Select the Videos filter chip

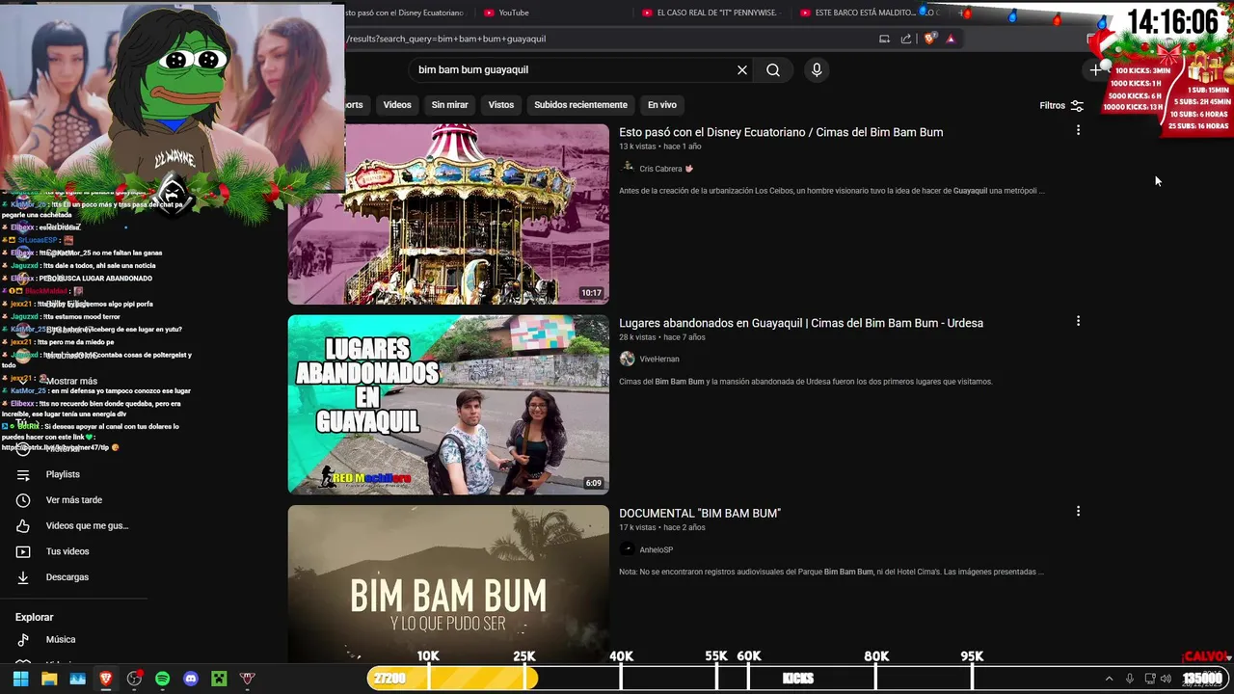(x=397, y=105)
